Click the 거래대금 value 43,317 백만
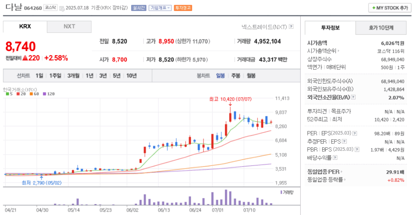The width and height of the screenshot is (416, 215). 273,60
